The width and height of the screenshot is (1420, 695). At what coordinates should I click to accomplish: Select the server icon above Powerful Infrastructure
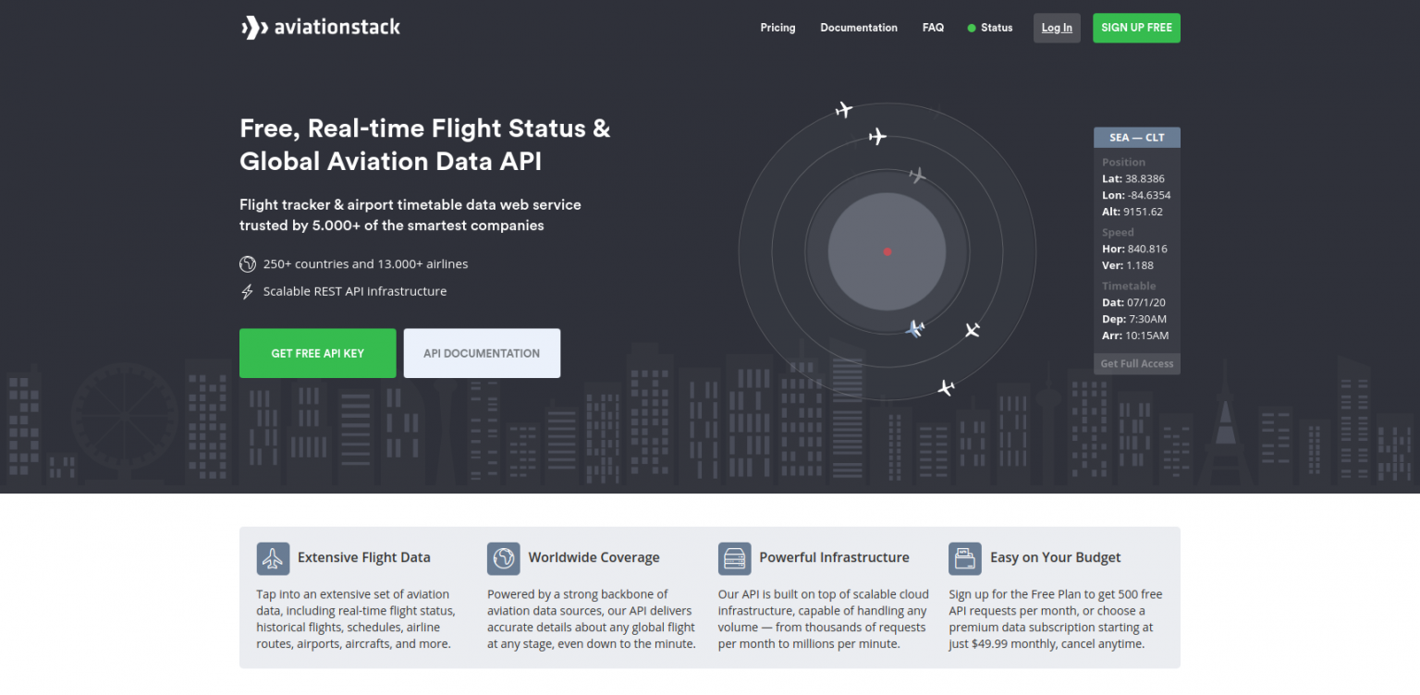point(734,558)
